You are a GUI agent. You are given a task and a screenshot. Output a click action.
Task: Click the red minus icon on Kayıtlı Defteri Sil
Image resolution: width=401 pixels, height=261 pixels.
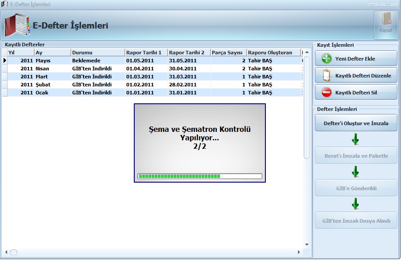pos(327,93)
